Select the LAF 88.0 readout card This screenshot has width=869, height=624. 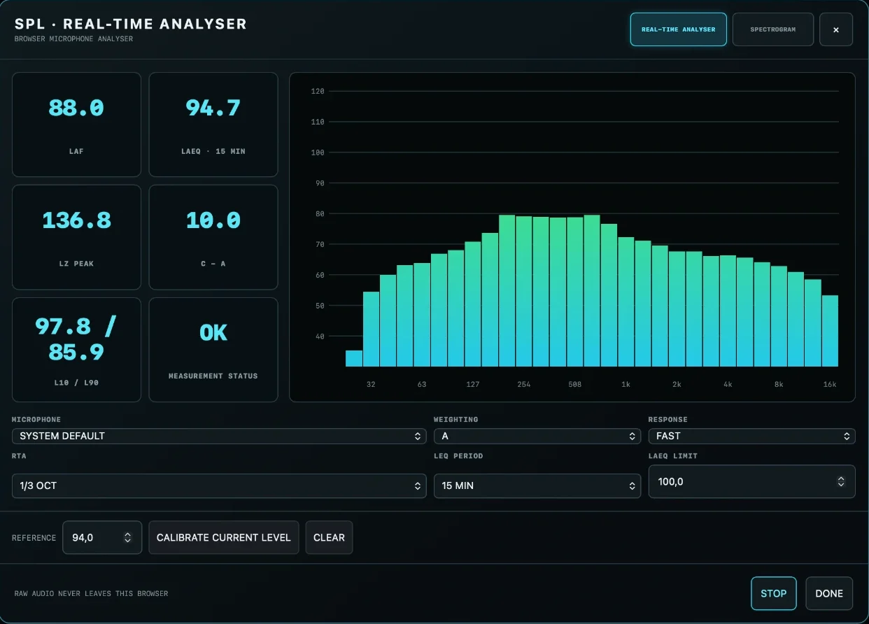[76, 125]
